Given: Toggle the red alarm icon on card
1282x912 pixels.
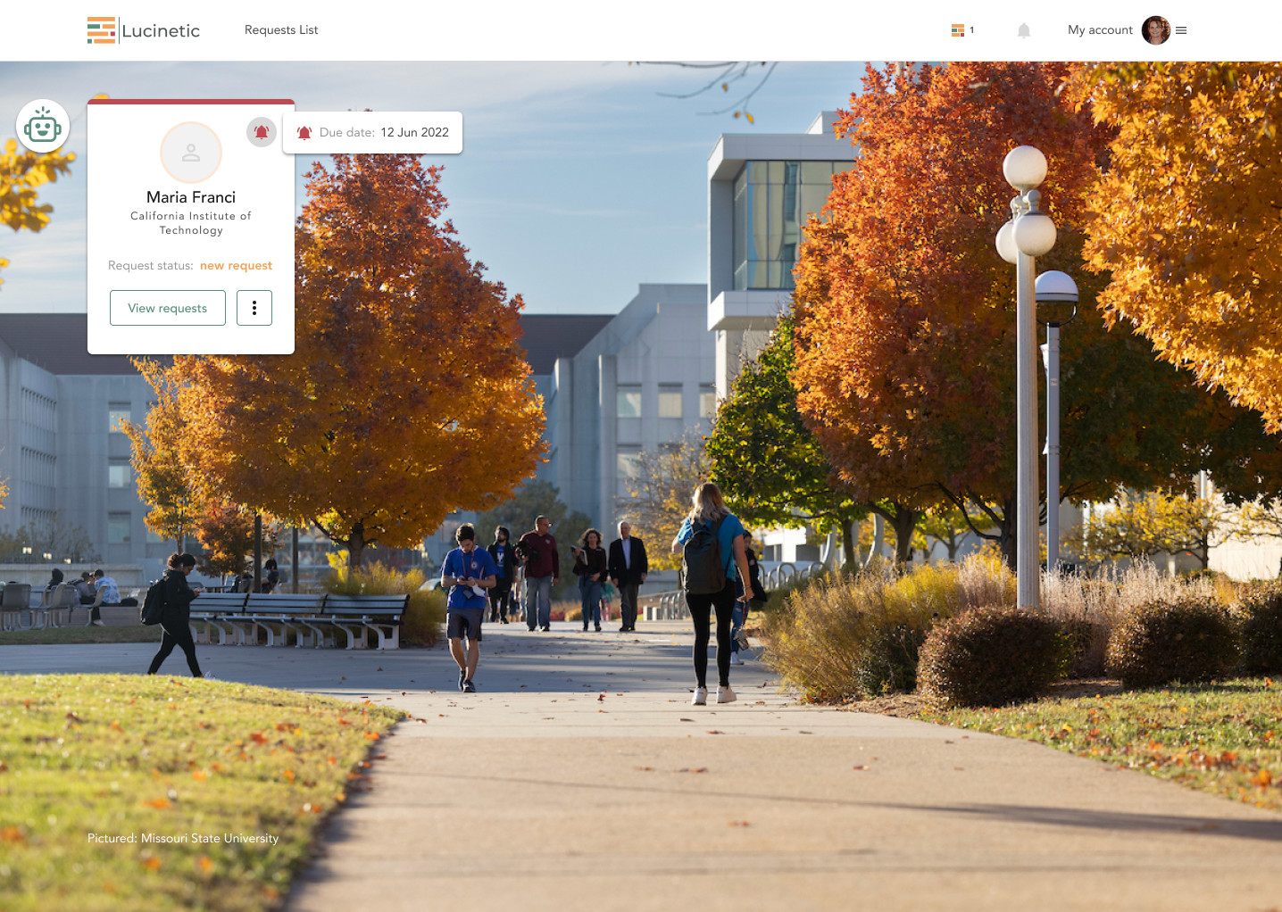Looking at the screenshot, I should click(262, 132).
